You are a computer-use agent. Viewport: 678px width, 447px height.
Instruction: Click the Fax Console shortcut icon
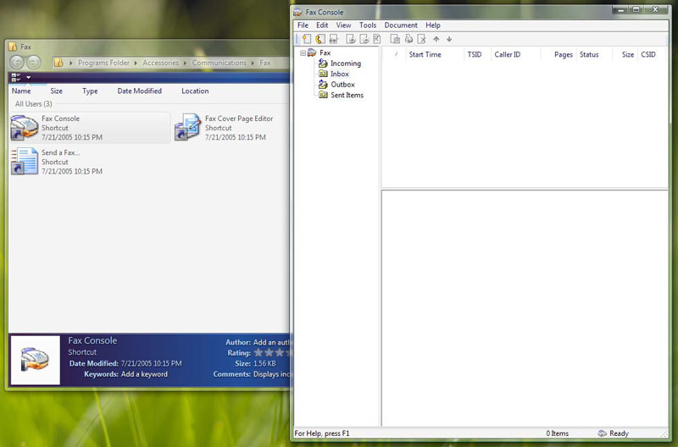coord(25,128)
